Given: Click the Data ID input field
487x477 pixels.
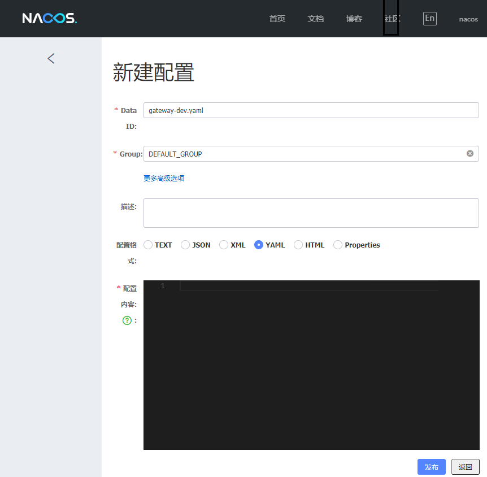Looking at the screenshot, I should coord(311,110).
